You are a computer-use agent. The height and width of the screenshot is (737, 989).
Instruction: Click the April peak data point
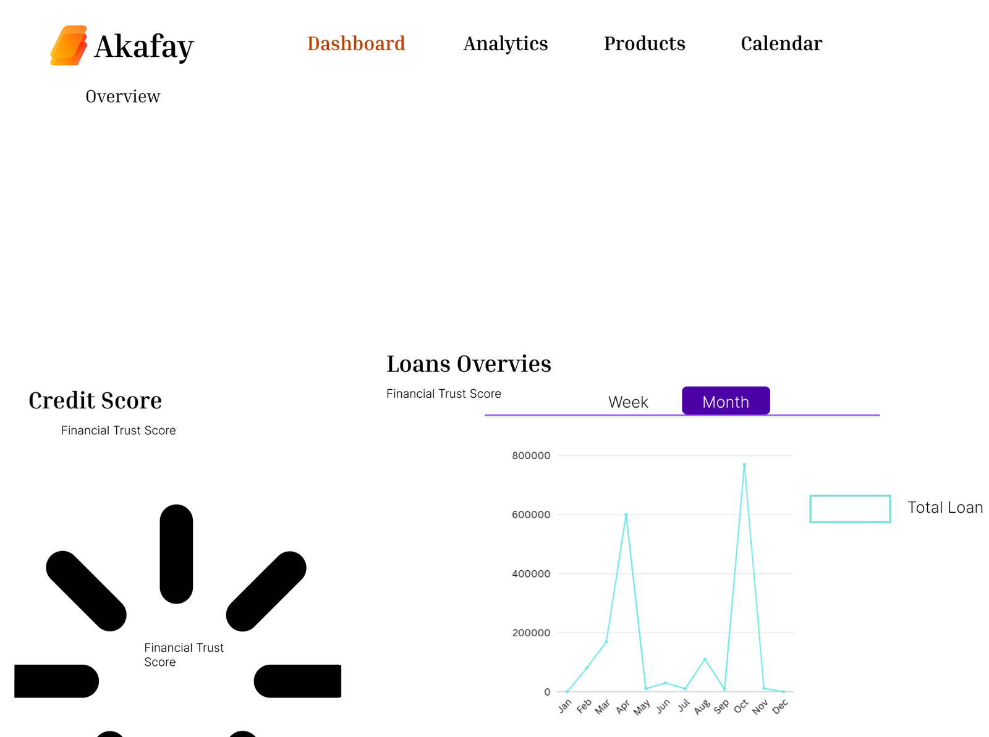(626, 515)
